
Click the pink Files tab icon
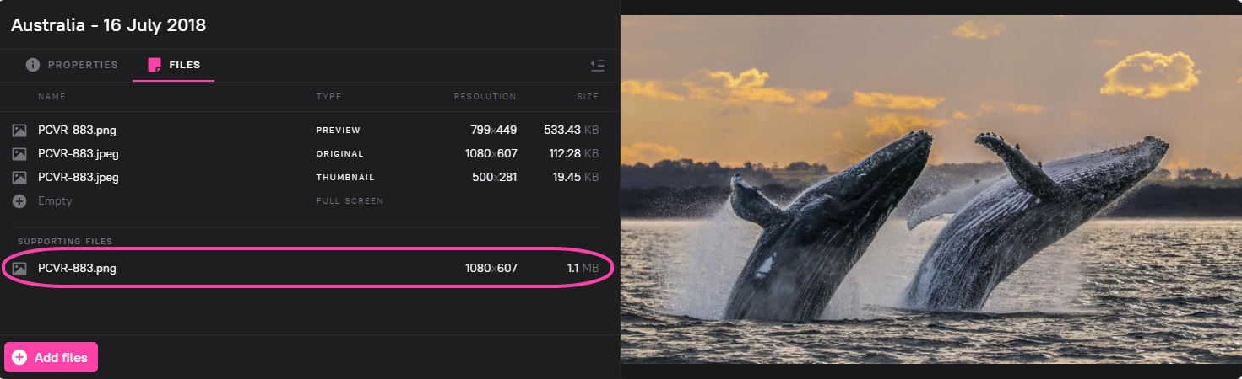(155, 65)
